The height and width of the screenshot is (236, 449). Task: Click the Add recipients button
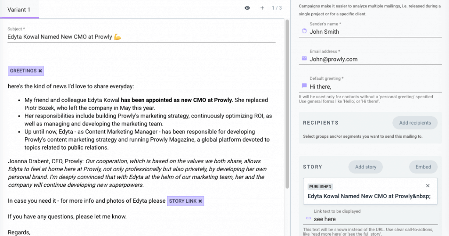(x=415, y=123)
